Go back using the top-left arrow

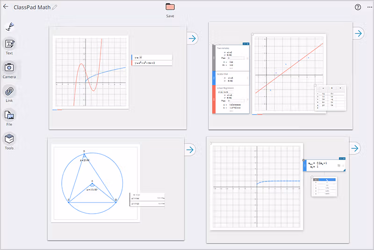pos(6,7)
